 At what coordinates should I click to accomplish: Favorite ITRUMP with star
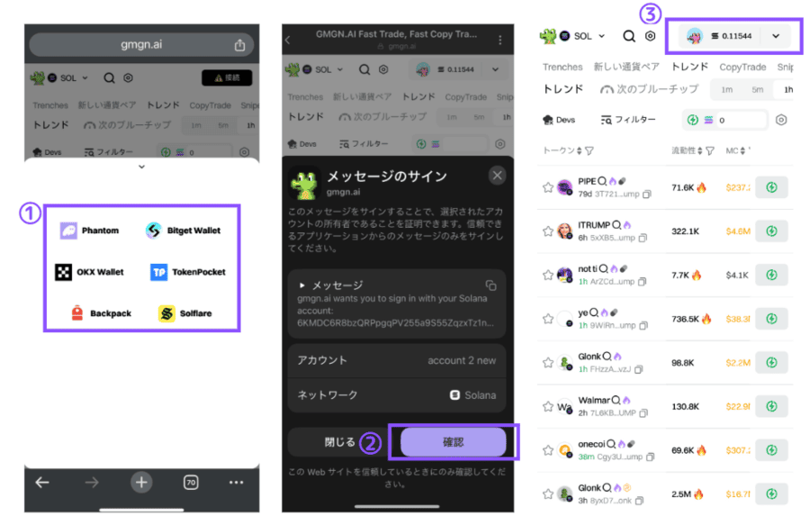(547, 231)
